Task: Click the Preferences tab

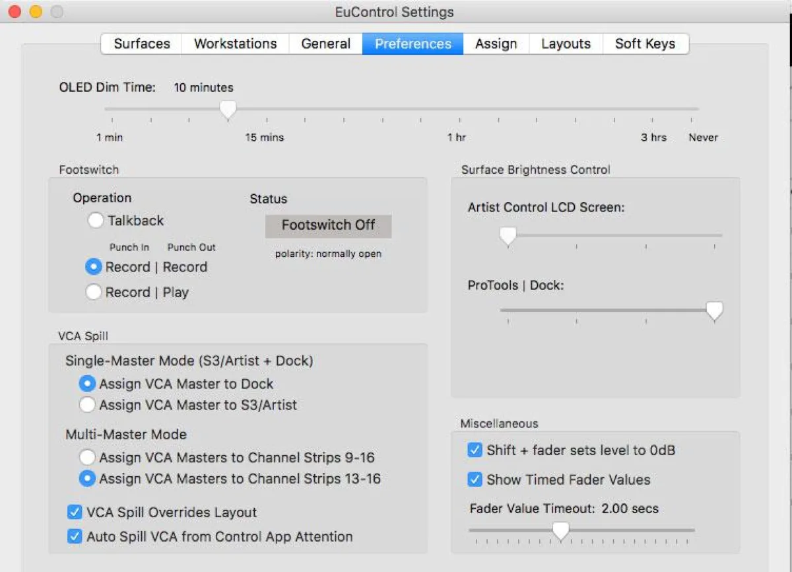Action: coord(413,44)
